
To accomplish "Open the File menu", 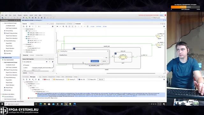I will pyautogui.click(x=3, y=15).
